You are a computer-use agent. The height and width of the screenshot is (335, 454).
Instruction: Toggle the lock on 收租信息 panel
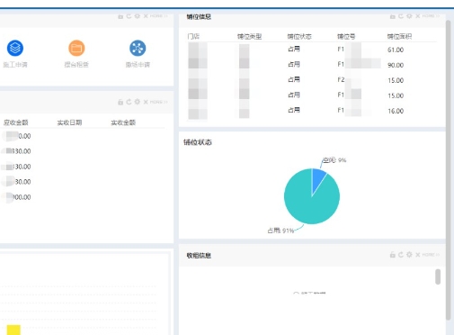393,255
